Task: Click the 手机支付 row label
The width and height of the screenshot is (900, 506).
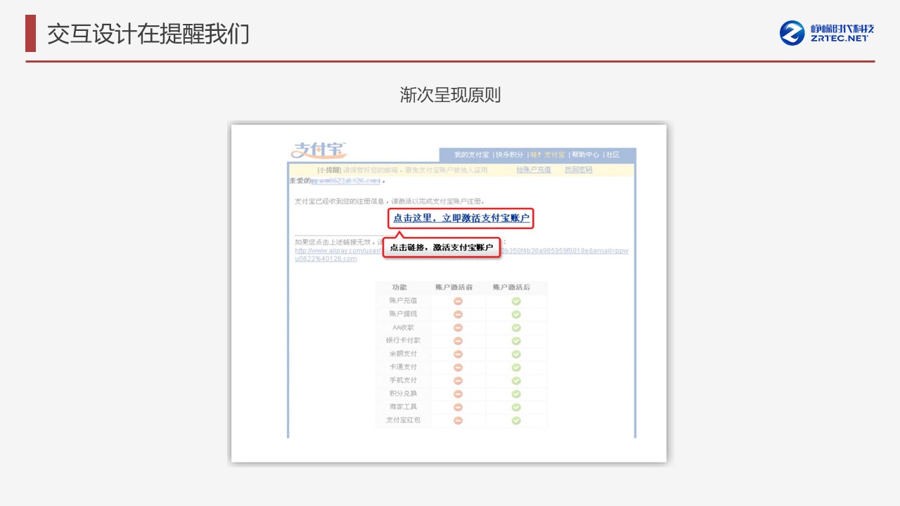Action: click(403, 380)
